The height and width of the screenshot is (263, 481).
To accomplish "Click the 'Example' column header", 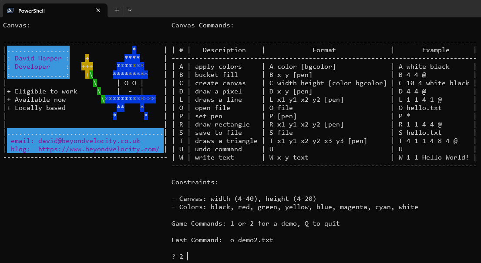I will click(436, 50).
